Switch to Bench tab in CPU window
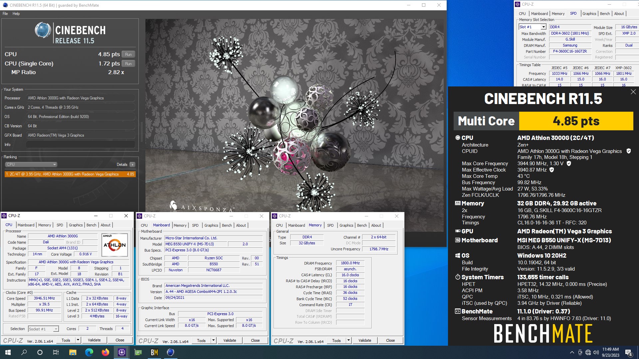The image size is (639, 359). click(91, 225)
